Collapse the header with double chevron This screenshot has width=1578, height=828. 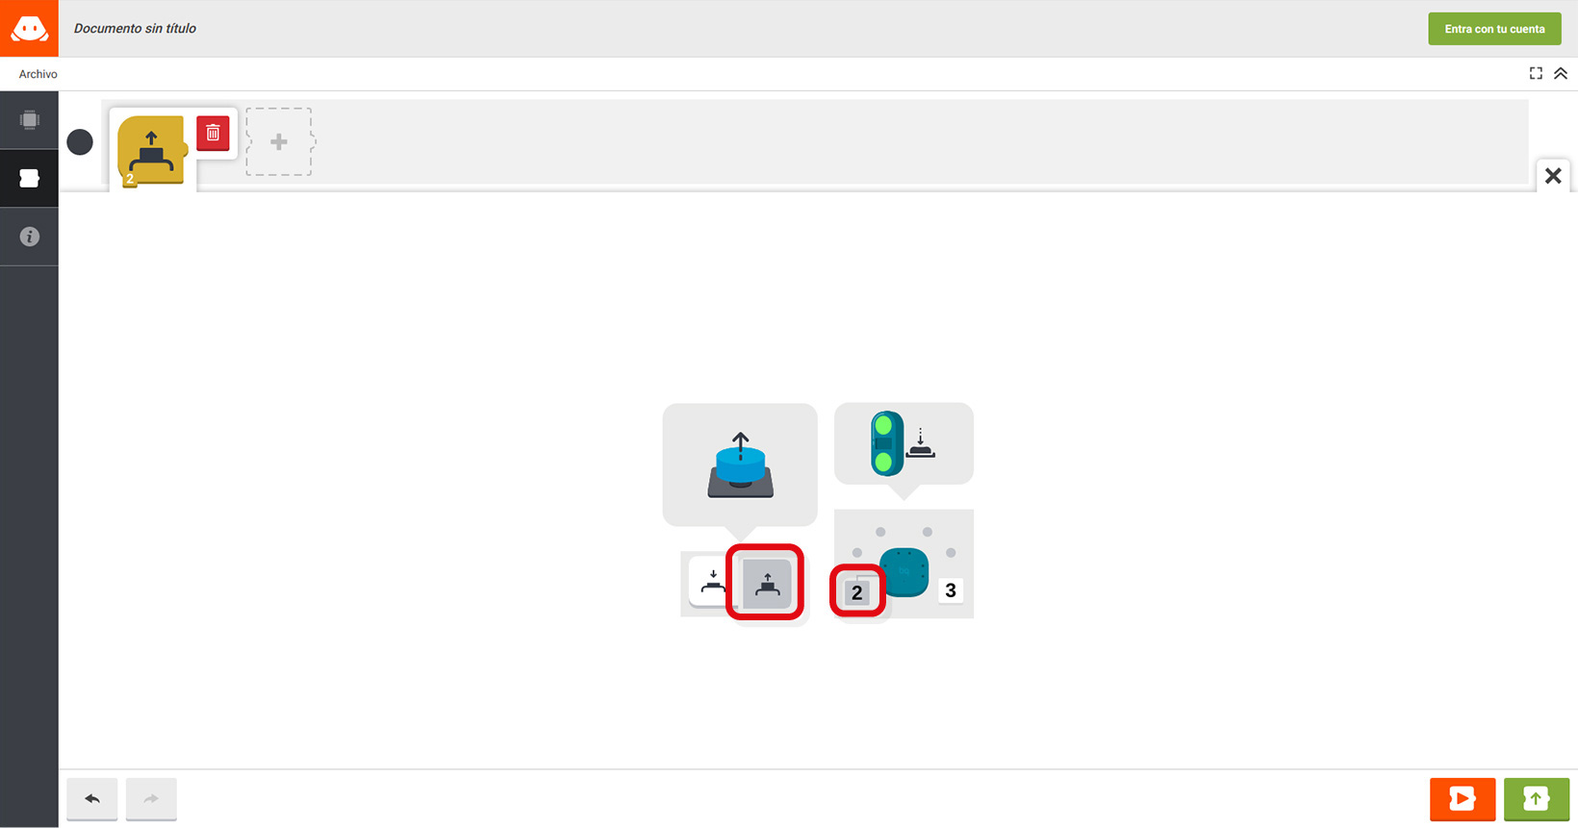pyautogui.click(x=1561, y=73)
